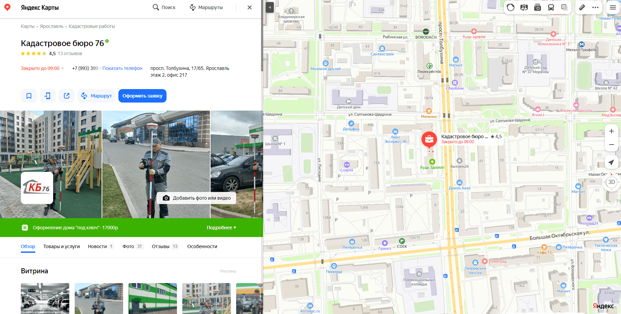The image size is (621, 314).
Task: Click the Спарта map marker
Action: 347,165
